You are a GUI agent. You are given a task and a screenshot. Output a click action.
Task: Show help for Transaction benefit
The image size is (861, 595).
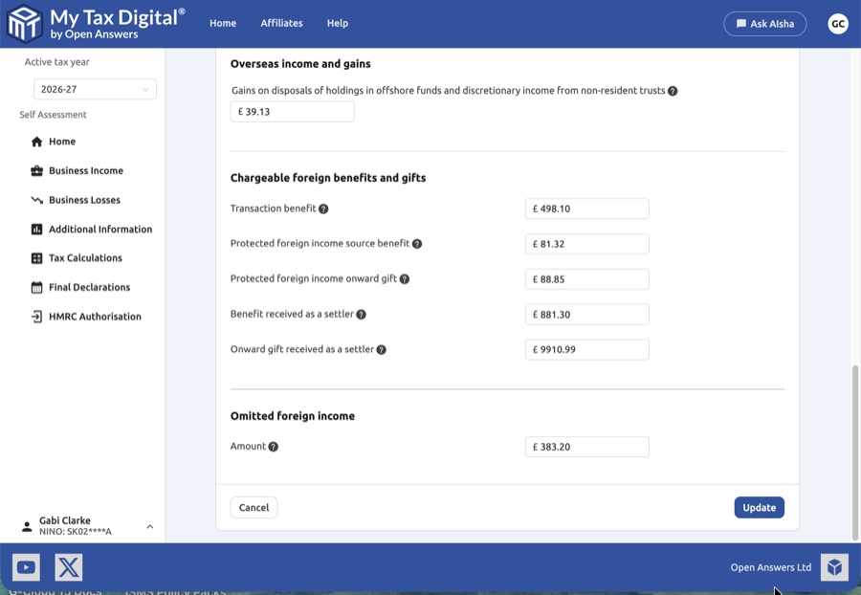(x=323, y=209)
